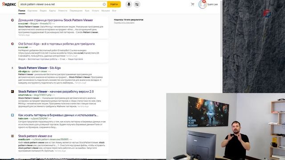Viewport: 285px width, 160px height.
Task: Switch to the Новости tab
Action: 62,11
